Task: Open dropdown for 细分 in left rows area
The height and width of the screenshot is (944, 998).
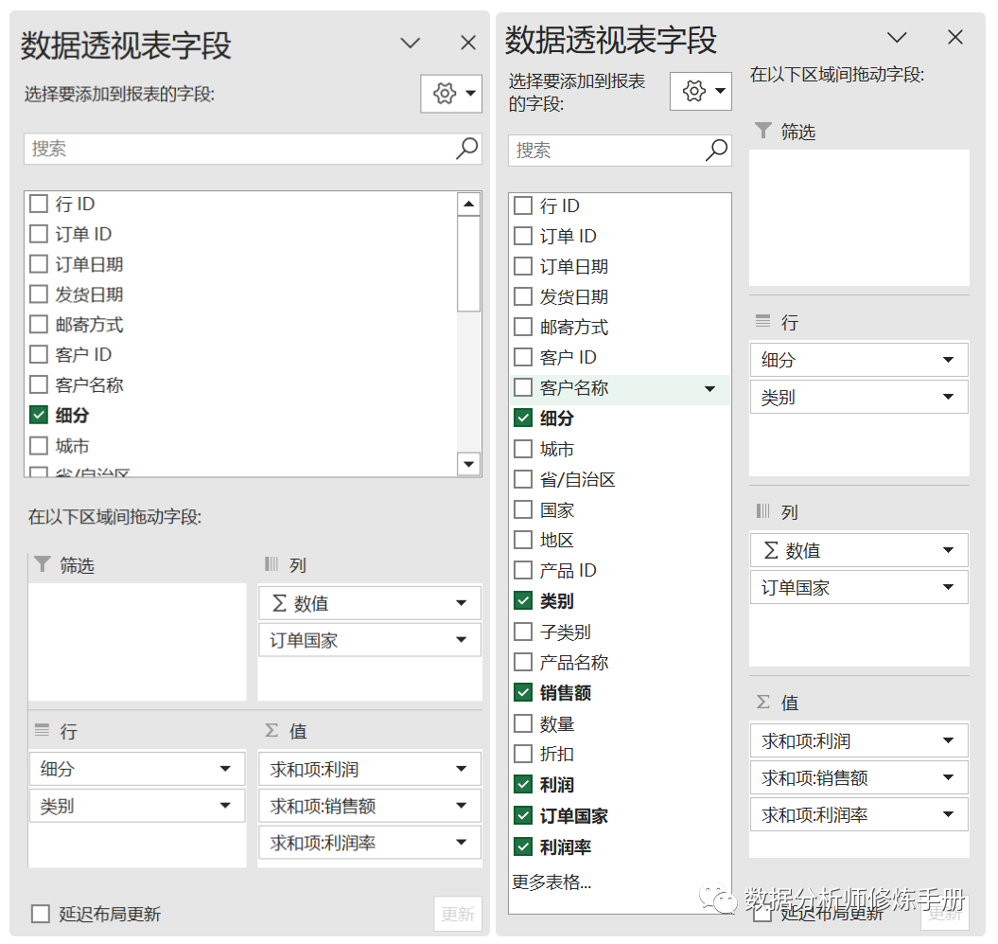Action: pyautogui.click(x=225, y=769)
